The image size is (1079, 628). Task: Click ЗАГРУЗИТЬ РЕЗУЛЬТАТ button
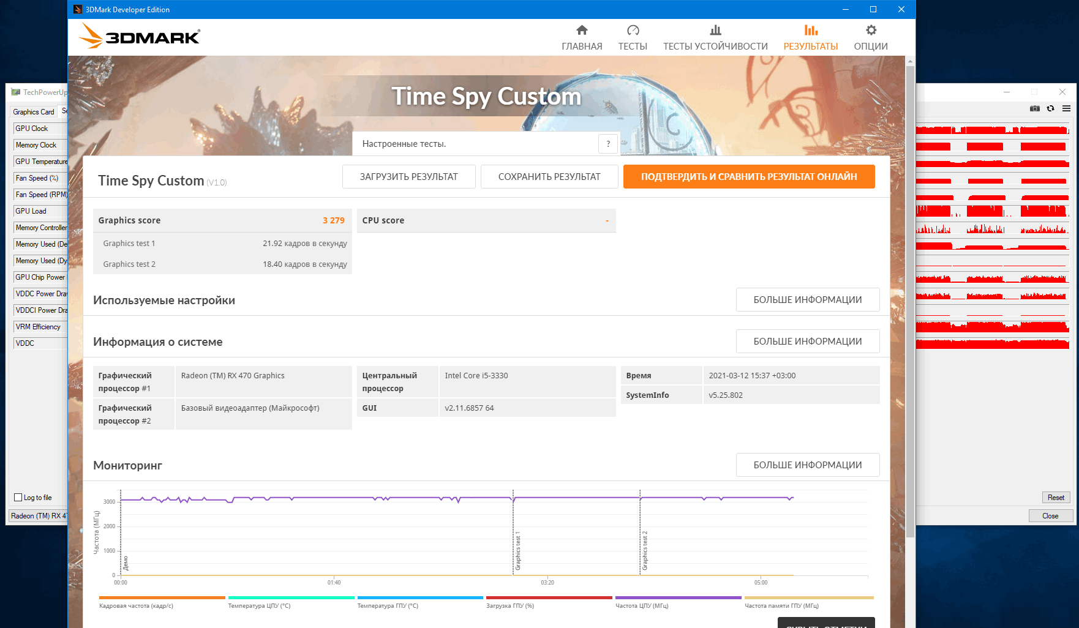coord(409,177)
